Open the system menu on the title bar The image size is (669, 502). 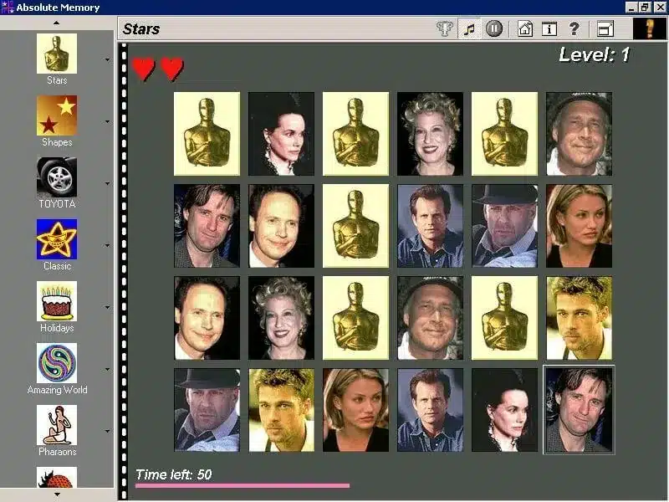pyautogui.click(x=7, y=7)
